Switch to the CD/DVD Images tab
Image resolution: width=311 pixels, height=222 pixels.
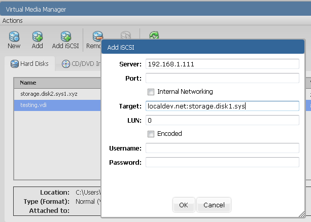81,64
